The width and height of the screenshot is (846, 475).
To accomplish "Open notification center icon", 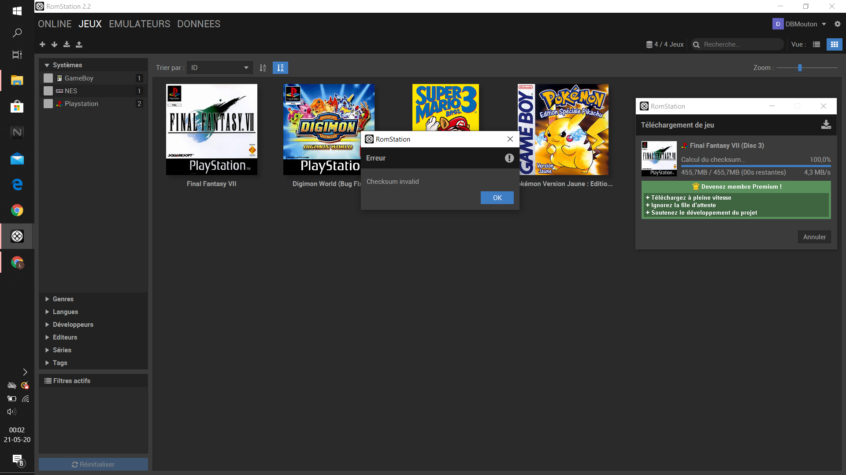I will pos(18,460).
